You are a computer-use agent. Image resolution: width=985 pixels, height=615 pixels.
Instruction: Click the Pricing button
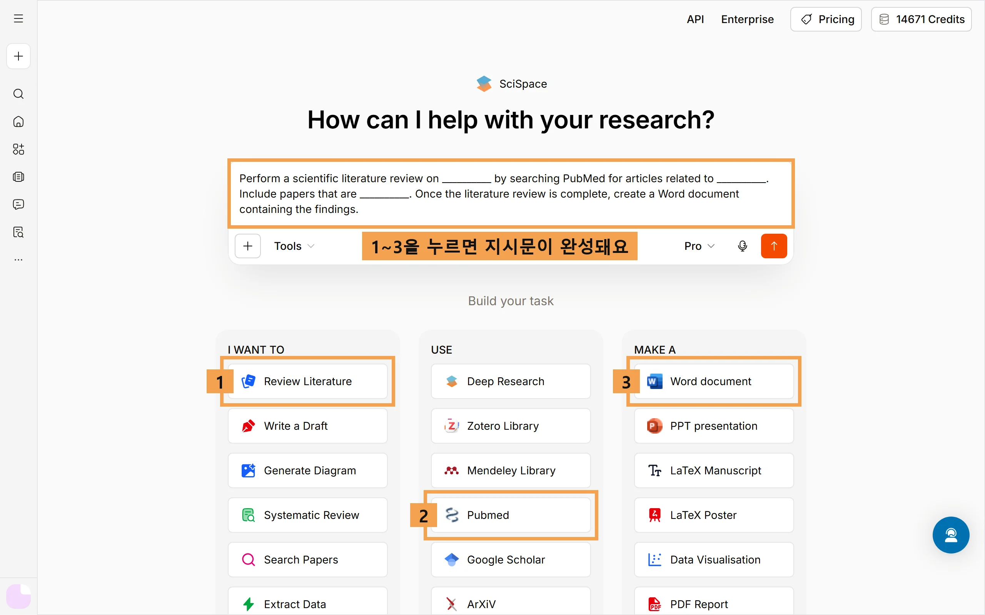(826, 19)
